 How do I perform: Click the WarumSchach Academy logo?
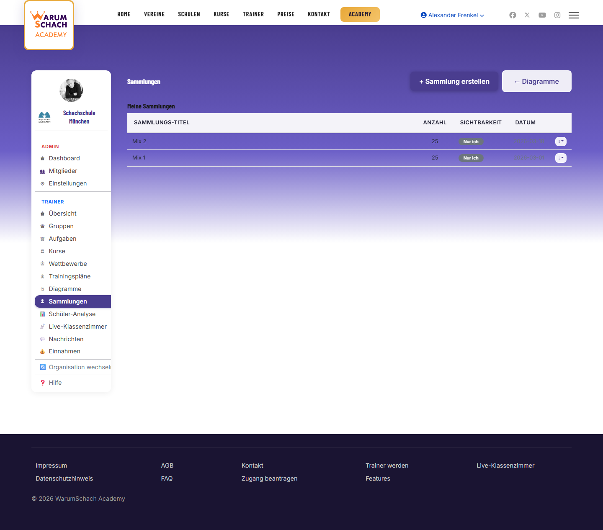pos(49,25)
